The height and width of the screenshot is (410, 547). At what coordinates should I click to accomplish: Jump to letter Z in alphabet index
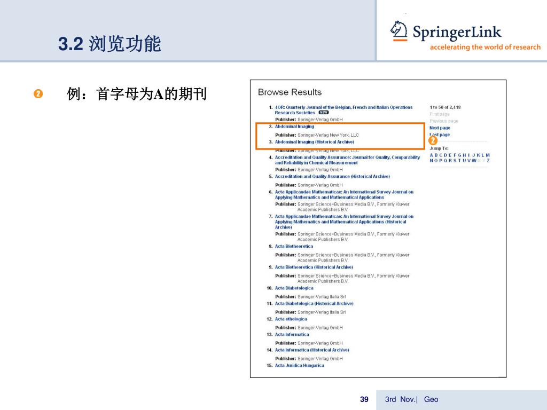[x=488, y=161]
